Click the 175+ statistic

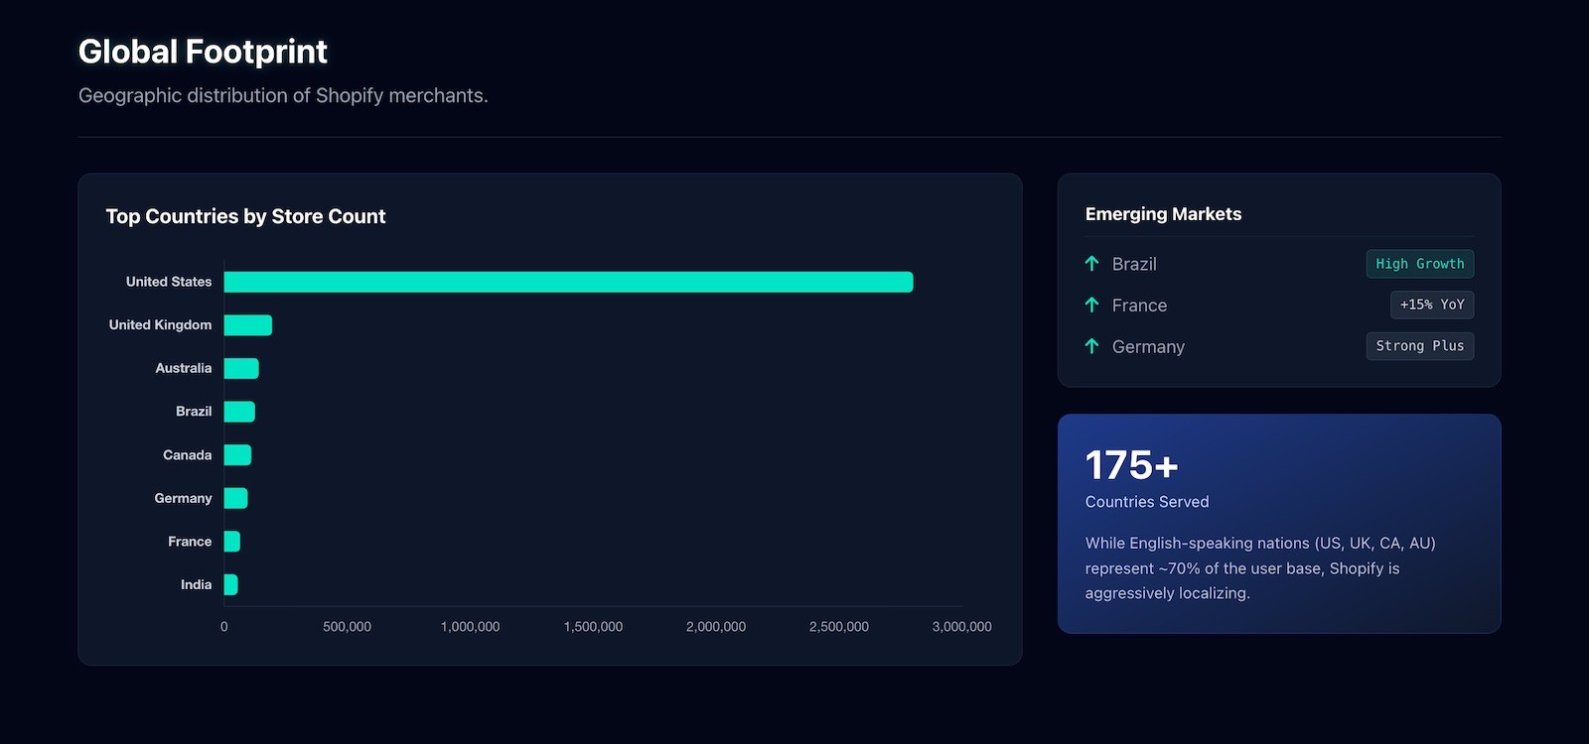[x=1131, y=465]
